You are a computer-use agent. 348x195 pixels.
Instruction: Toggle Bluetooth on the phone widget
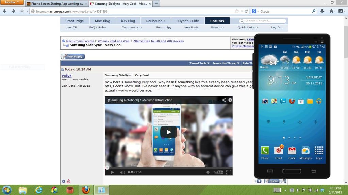(x=315, y=122)
